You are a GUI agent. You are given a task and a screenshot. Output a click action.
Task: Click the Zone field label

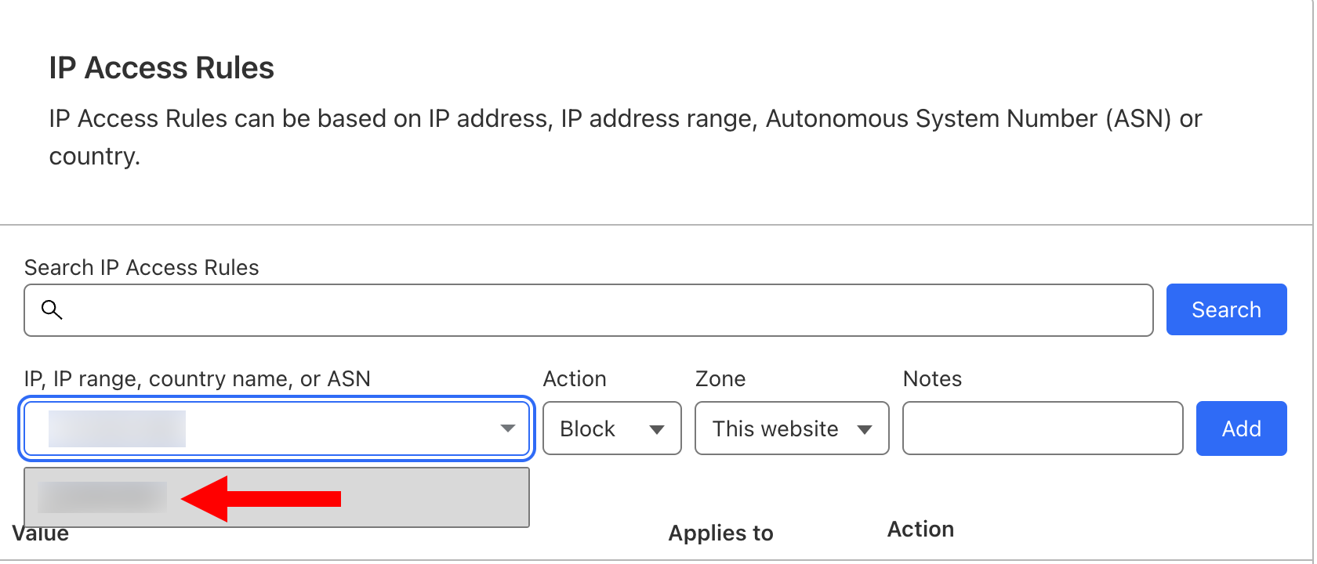[720, 379]
